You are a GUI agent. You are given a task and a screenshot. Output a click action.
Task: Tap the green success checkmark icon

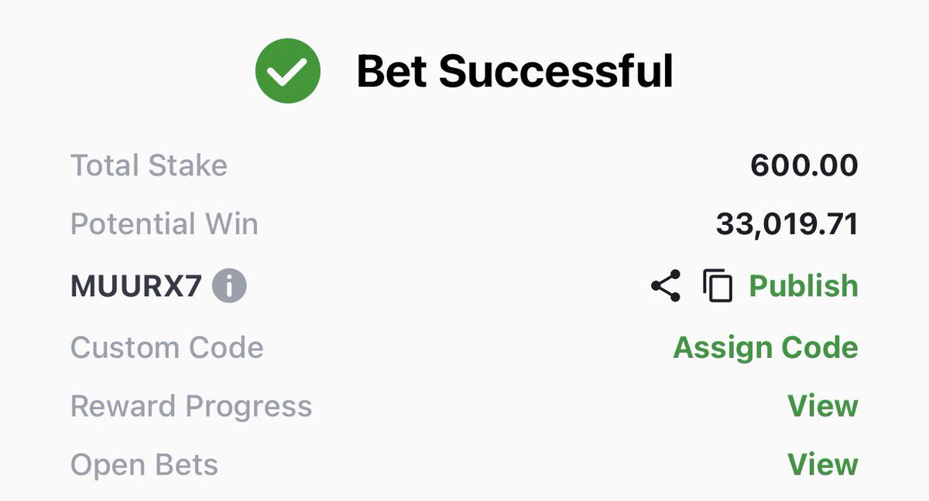click(288, 71)
